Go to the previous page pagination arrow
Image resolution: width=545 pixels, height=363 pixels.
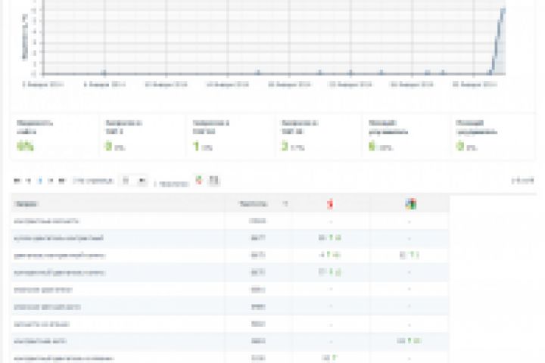pos(29,181)
